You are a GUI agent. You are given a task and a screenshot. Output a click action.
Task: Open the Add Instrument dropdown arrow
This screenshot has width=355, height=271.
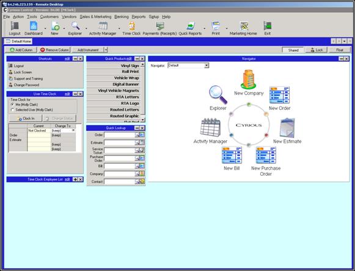point(106,50)
